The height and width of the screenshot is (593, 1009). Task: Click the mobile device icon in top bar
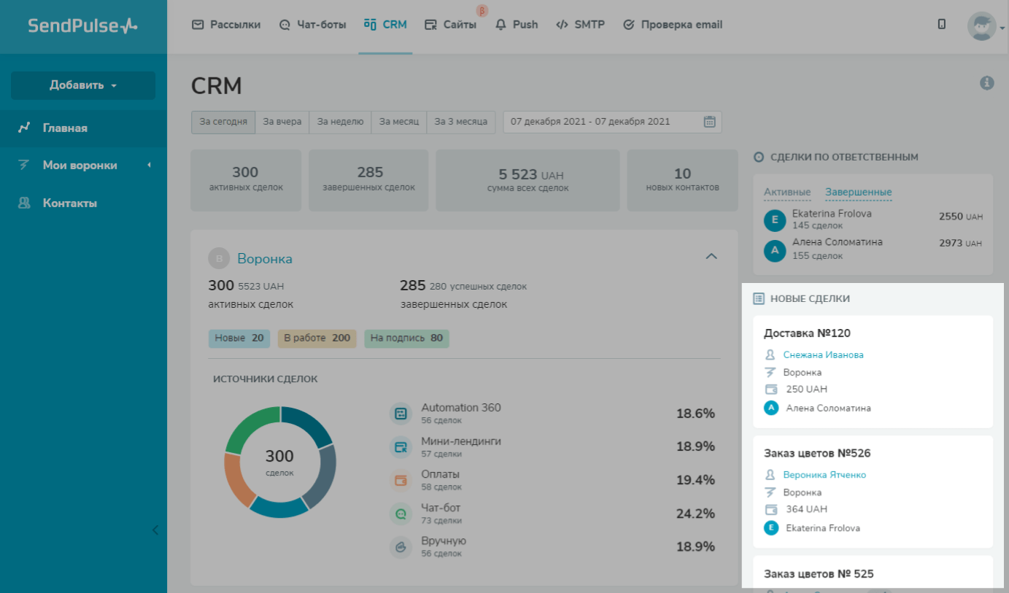pyautogui.click(x=942, y=24)
